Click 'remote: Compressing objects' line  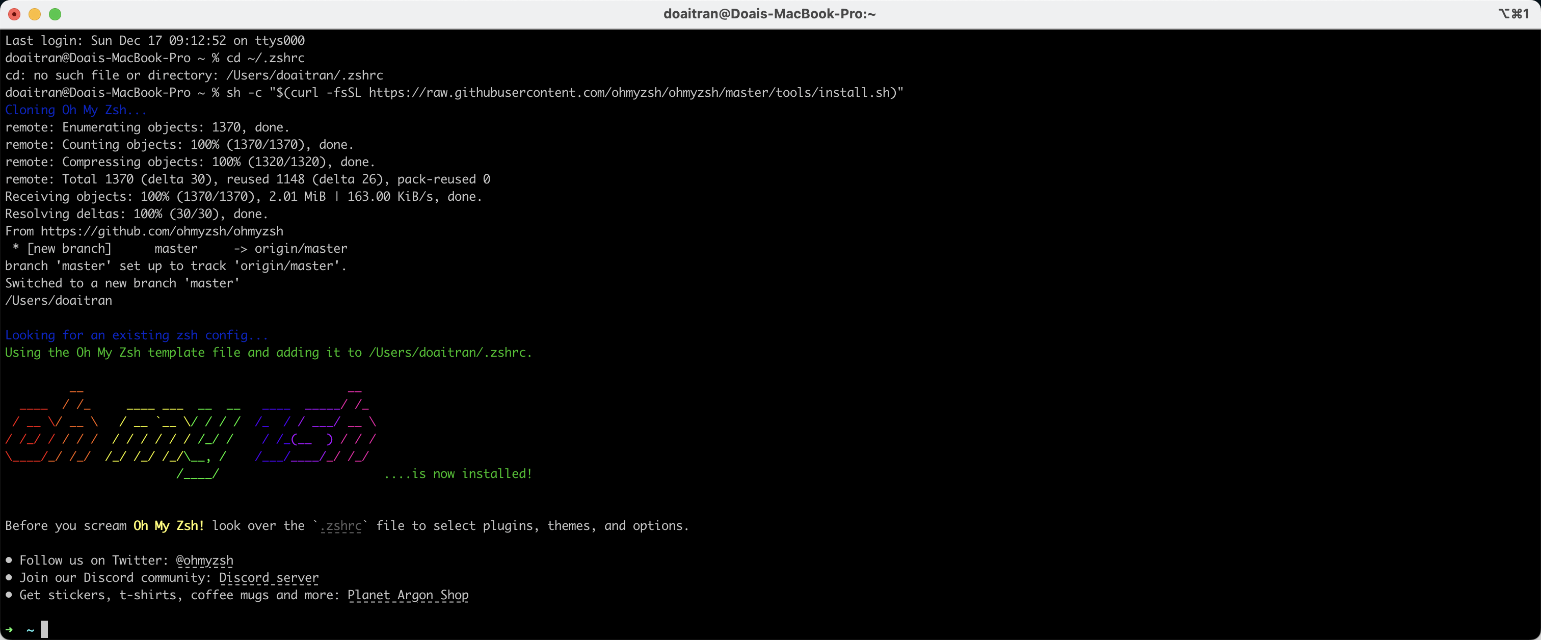coord(190,162)
